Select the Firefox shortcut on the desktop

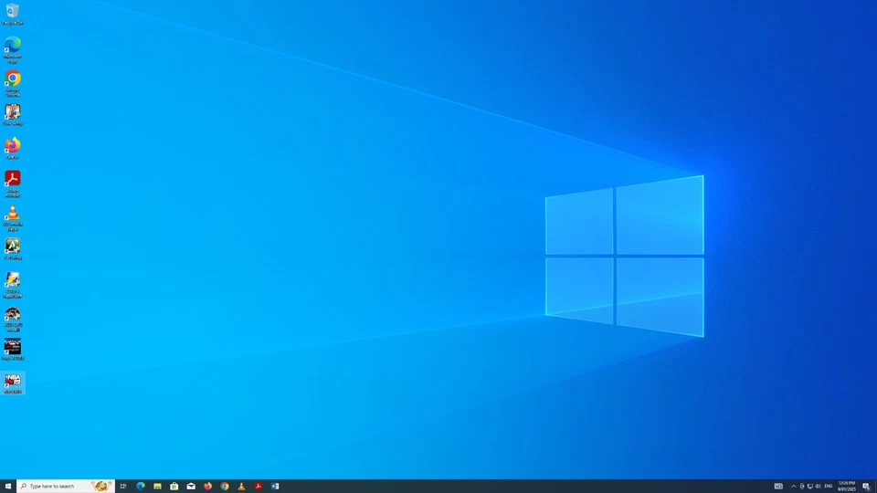(x=13, y=147)
